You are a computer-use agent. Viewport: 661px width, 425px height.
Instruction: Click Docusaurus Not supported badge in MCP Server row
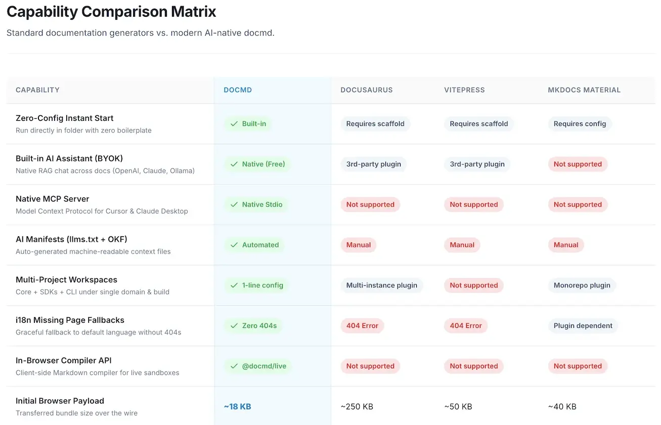coord(370,204)
